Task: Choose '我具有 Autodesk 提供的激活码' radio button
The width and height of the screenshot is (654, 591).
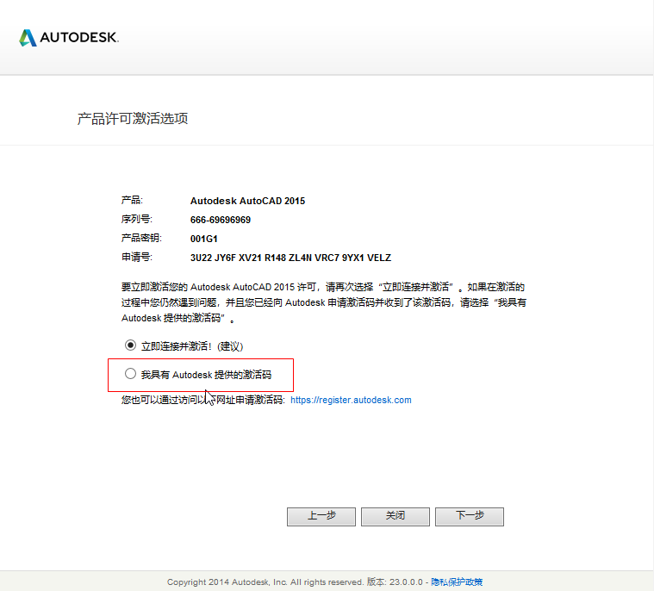Action: click(x=131, y=374)
